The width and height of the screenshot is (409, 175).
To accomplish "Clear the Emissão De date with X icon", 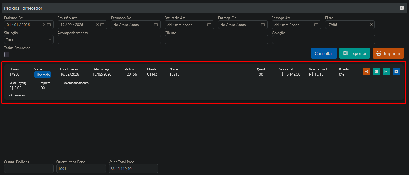I will (44, 25).
